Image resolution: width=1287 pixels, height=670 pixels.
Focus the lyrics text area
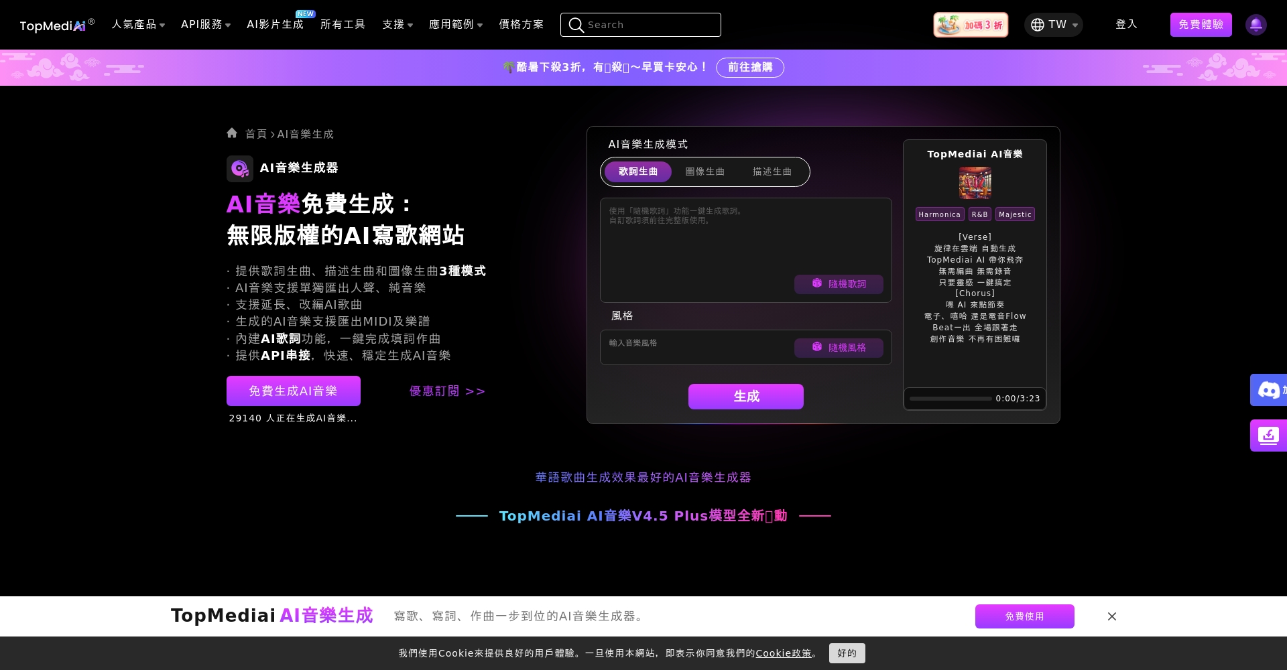point(746,250)
